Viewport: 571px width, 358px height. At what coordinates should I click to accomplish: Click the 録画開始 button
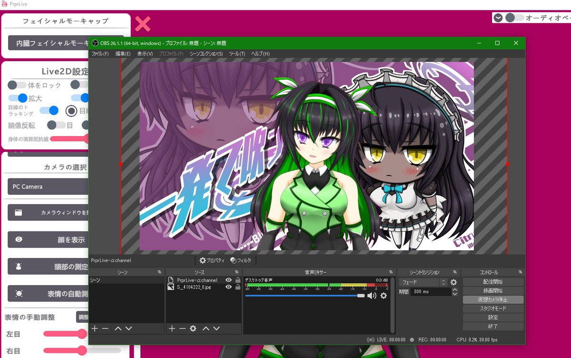pos(493,290)
